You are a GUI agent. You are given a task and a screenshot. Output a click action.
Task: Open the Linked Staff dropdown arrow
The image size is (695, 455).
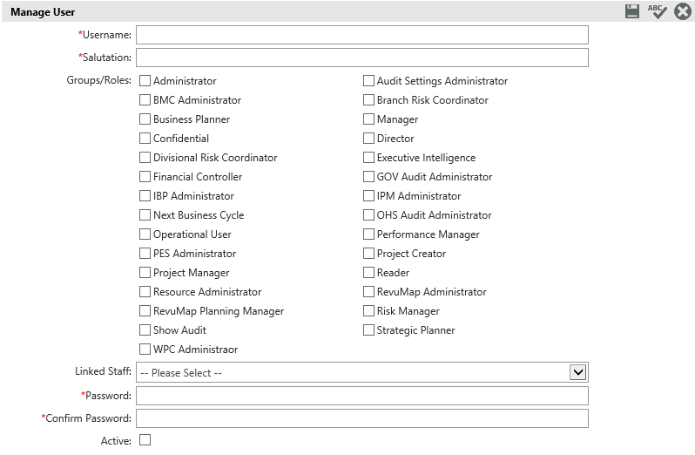coord(577,372)
